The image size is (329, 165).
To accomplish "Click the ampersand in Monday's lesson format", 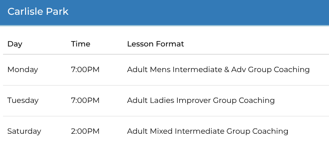I will pos(227,69).
